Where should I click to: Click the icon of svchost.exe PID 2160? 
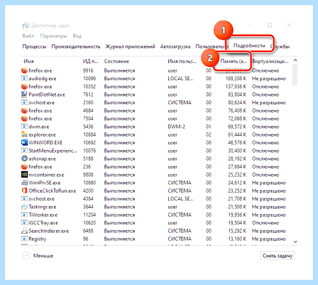click(x=24, y=103)
